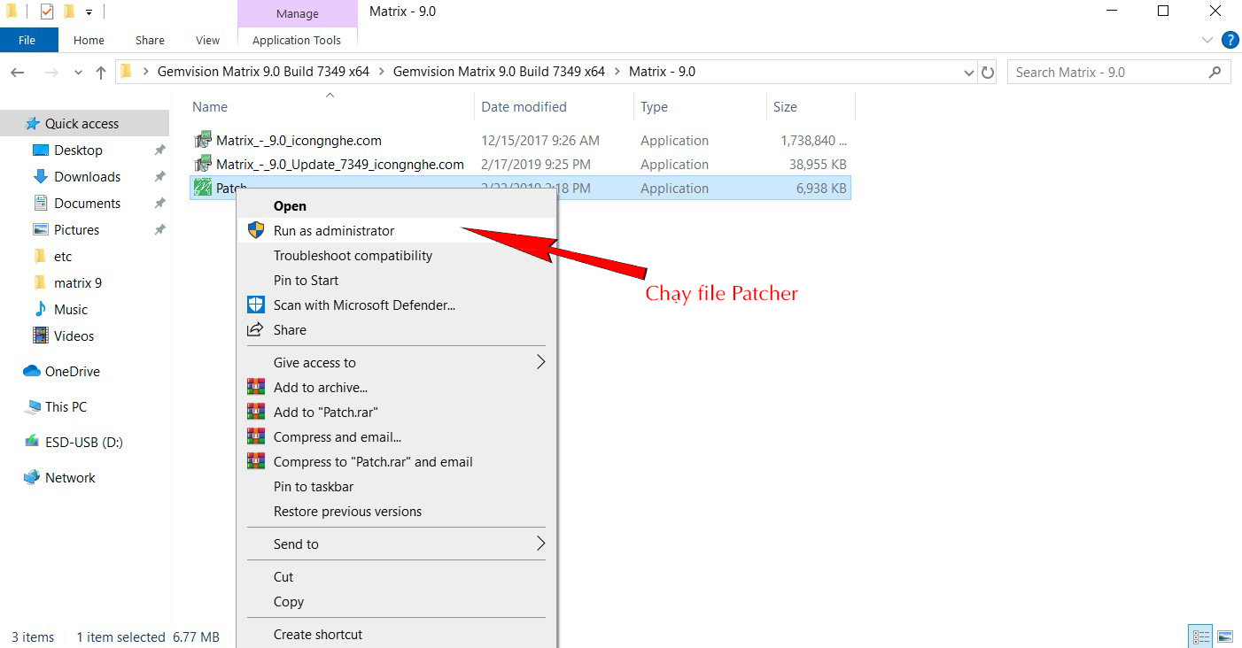Click the breadcrumb arrow after the first Gemvision folder
The height and width of the screenshot is (648, 1242).
(x=382, y=73)
